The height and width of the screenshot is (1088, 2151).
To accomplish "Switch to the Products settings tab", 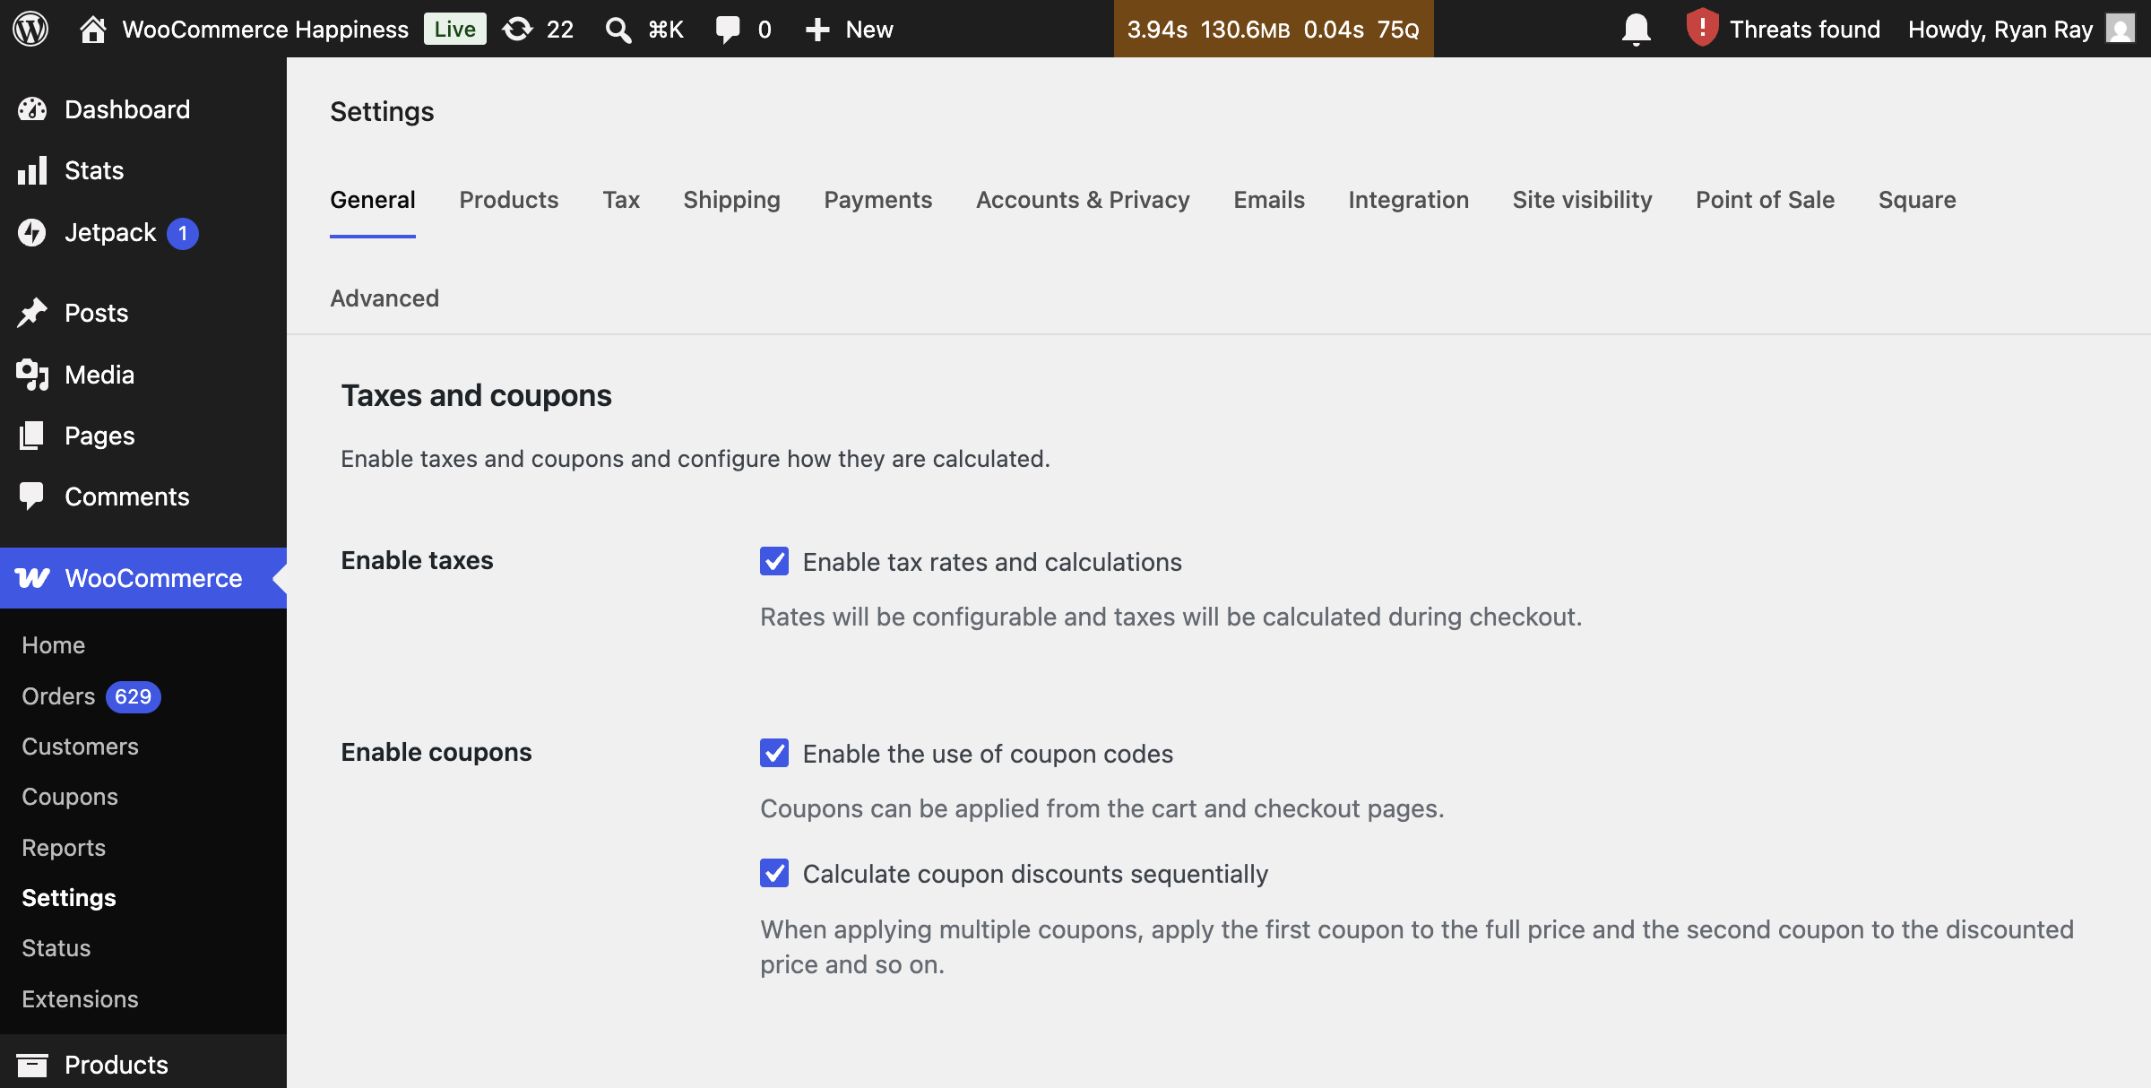I will tap(509, 200).
